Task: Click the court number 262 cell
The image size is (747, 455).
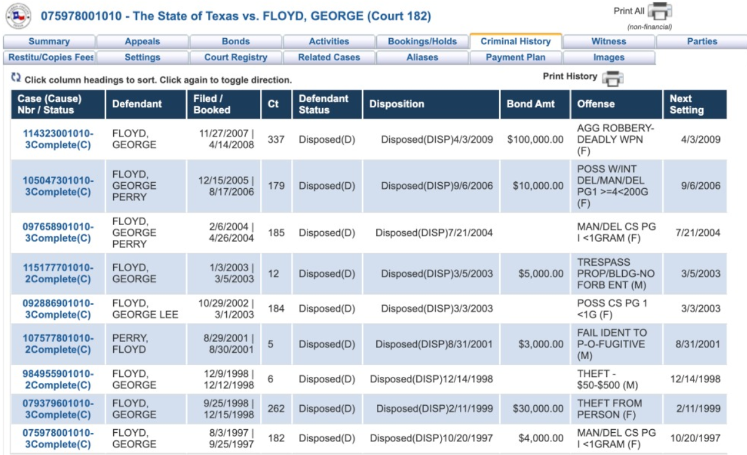Action: pos(276,409)
